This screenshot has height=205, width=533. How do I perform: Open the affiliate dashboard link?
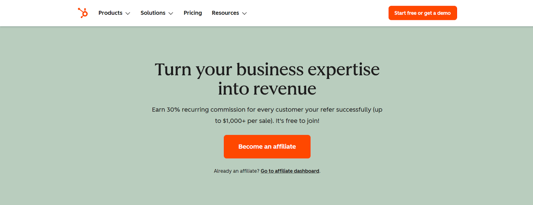(x=289, y=171)
